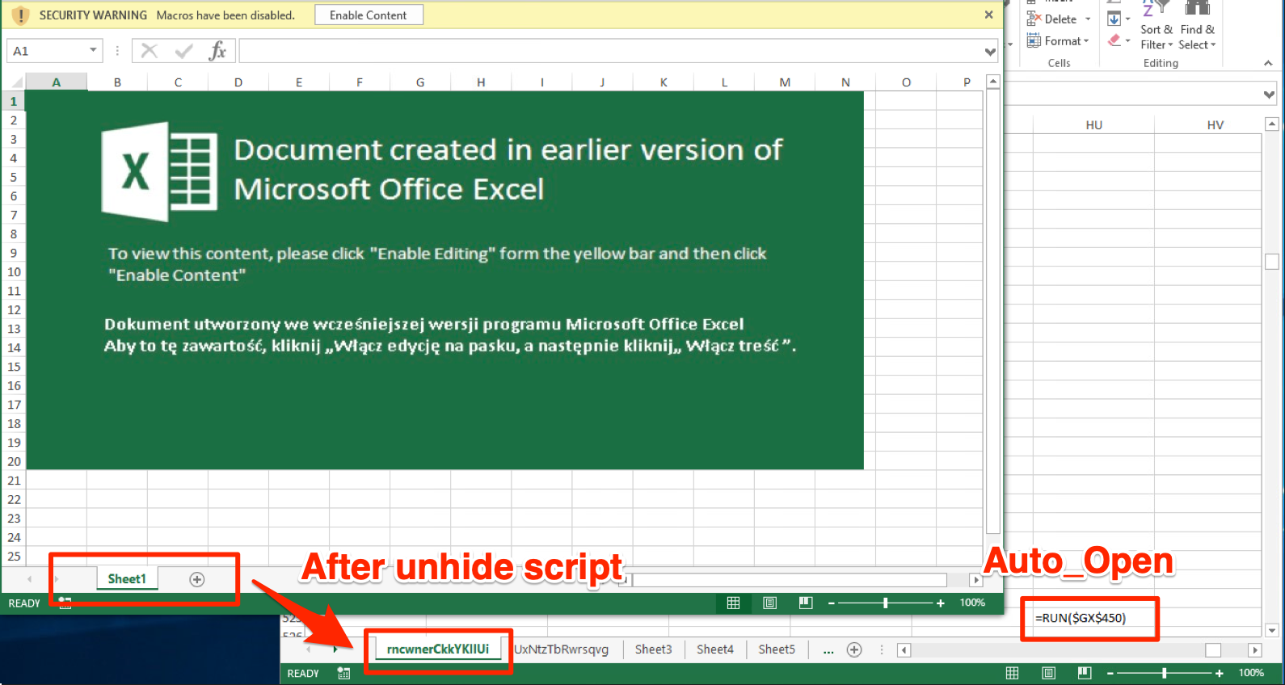Image resolution: width=1285 pixels, height=685 pixels.
Task: Click front window horizontal scroll right arrow
Action: (x=975, y=580)
